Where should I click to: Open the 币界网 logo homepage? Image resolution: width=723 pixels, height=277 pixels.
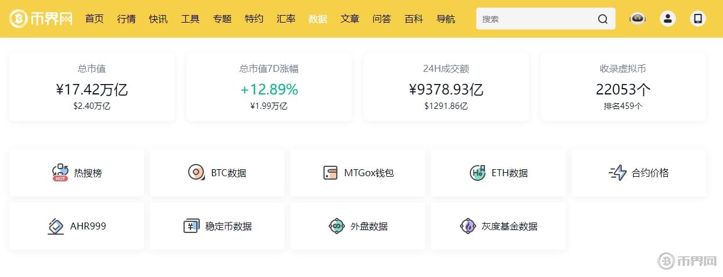coord(41,19)
